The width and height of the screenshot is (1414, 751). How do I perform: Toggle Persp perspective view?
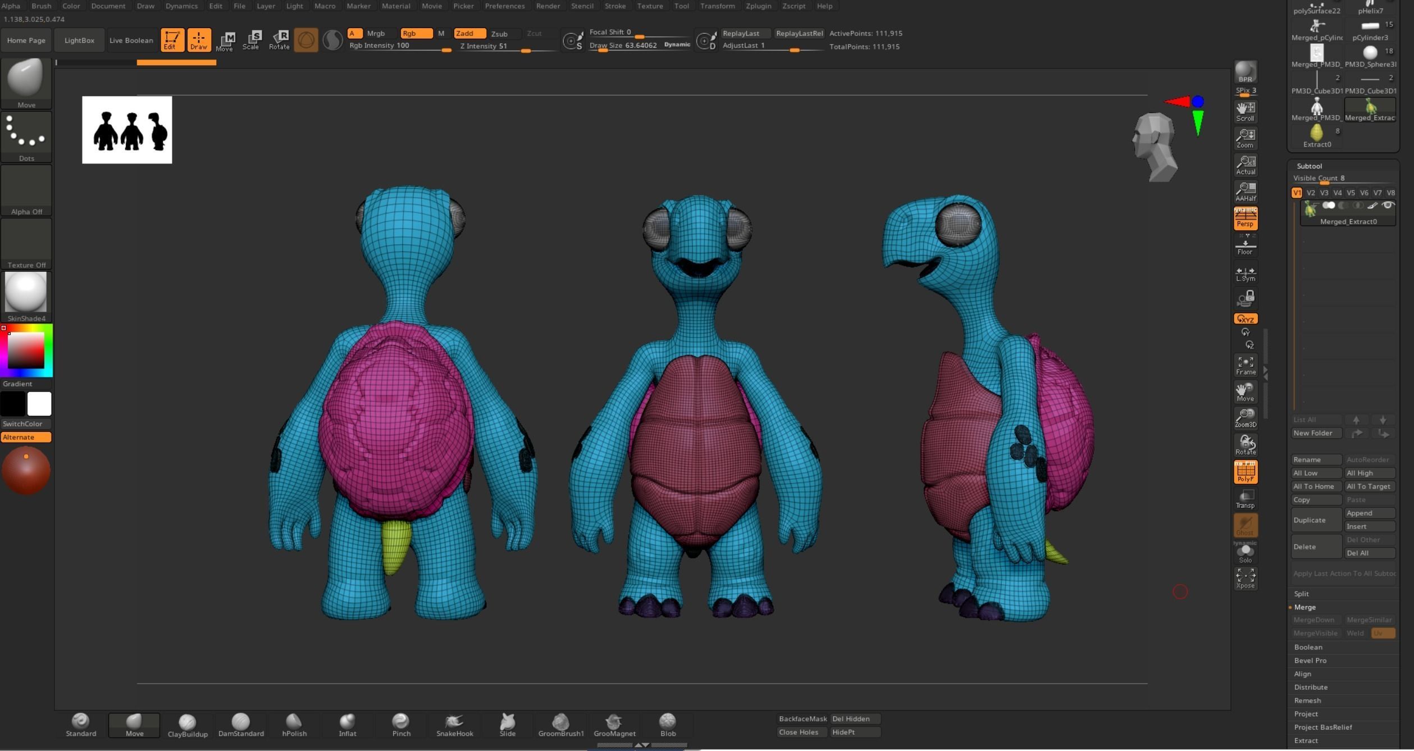point(1245,219)
